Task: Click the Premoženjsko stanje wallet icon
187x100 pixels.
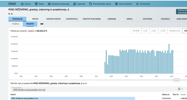Action: pyautogui.click(x=91, y=4)
